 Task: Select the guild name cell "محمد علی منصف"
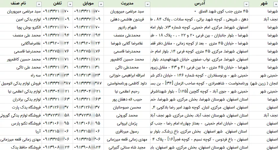[21, 35]
